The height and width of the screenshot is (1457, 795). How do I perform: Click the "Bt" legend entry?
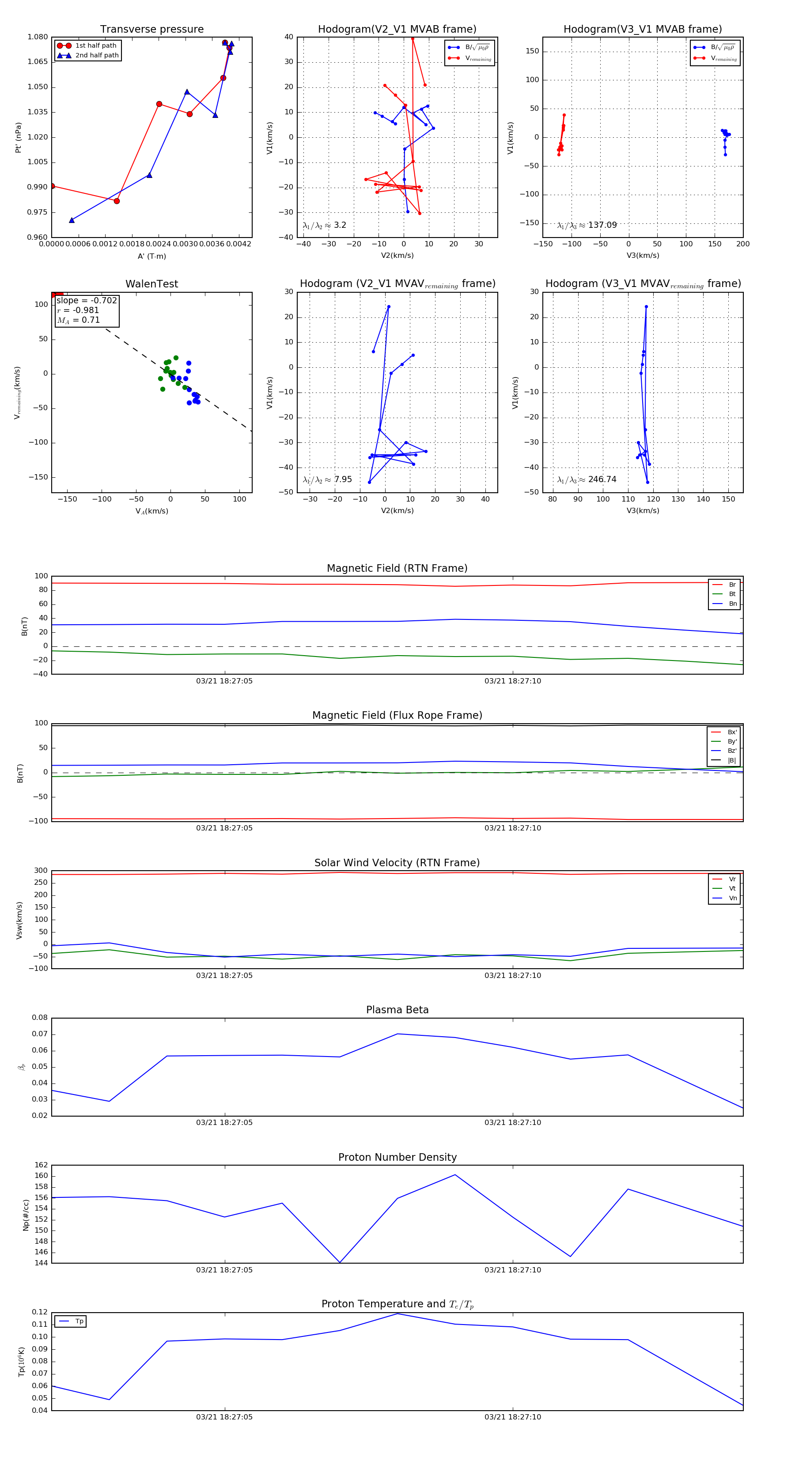click(x=724, y=594)
